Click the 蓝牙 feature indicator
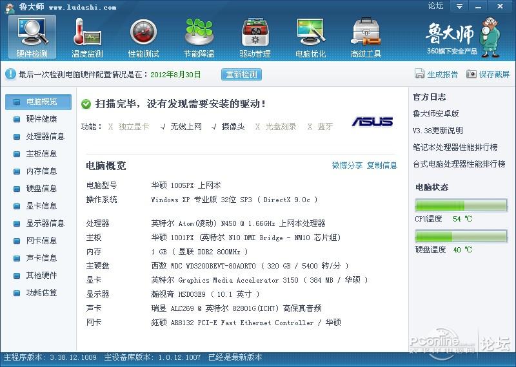This screenshot has height=367, width=516. 320,127
